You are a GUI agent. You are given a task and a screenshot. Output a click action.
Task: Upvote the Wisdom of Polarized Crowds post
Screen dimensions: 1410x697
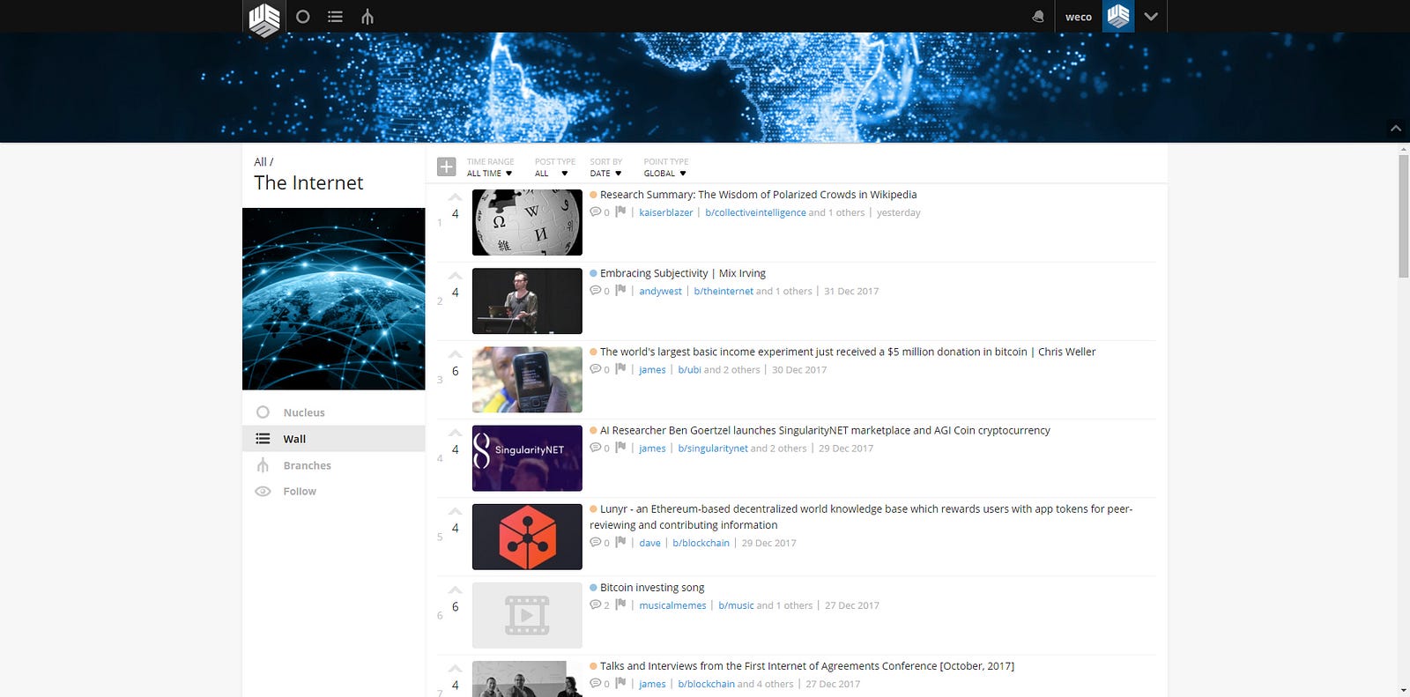[455, 197]
